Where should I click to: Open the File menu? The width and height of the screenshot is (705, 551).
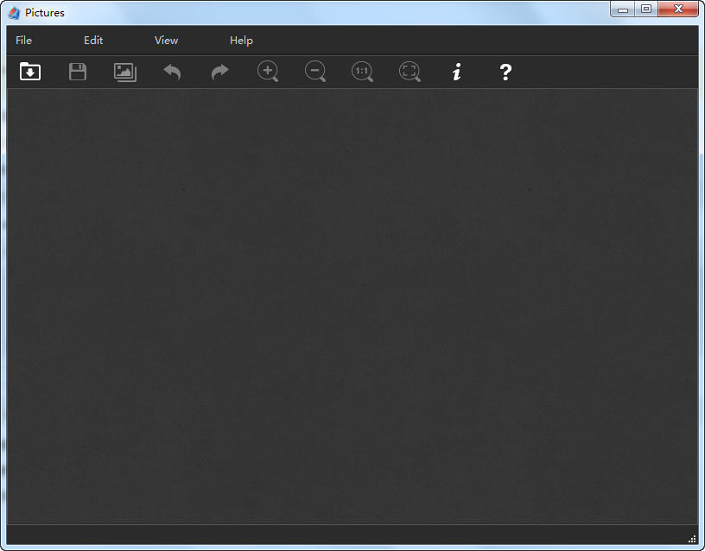[24, 41]
